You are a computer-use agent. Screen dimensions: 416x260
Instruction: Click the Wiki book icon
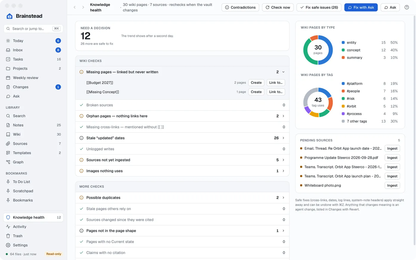click(8, 134)
